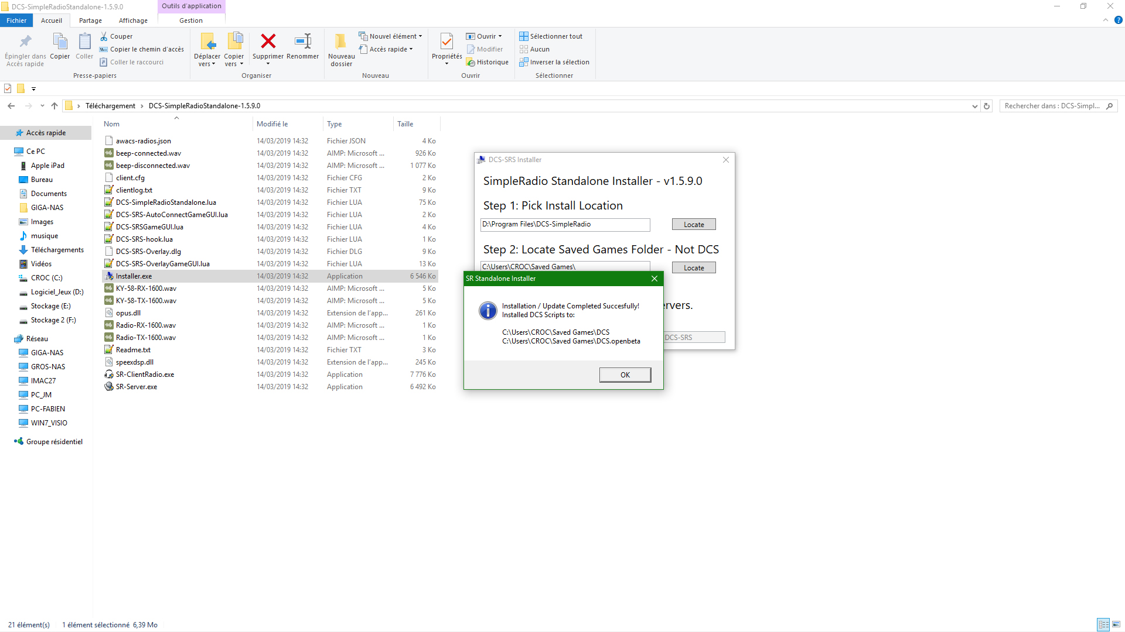Select Groupe résidentiel in navigation pane
Screen dimensions: 1125x632
[54, 442]
